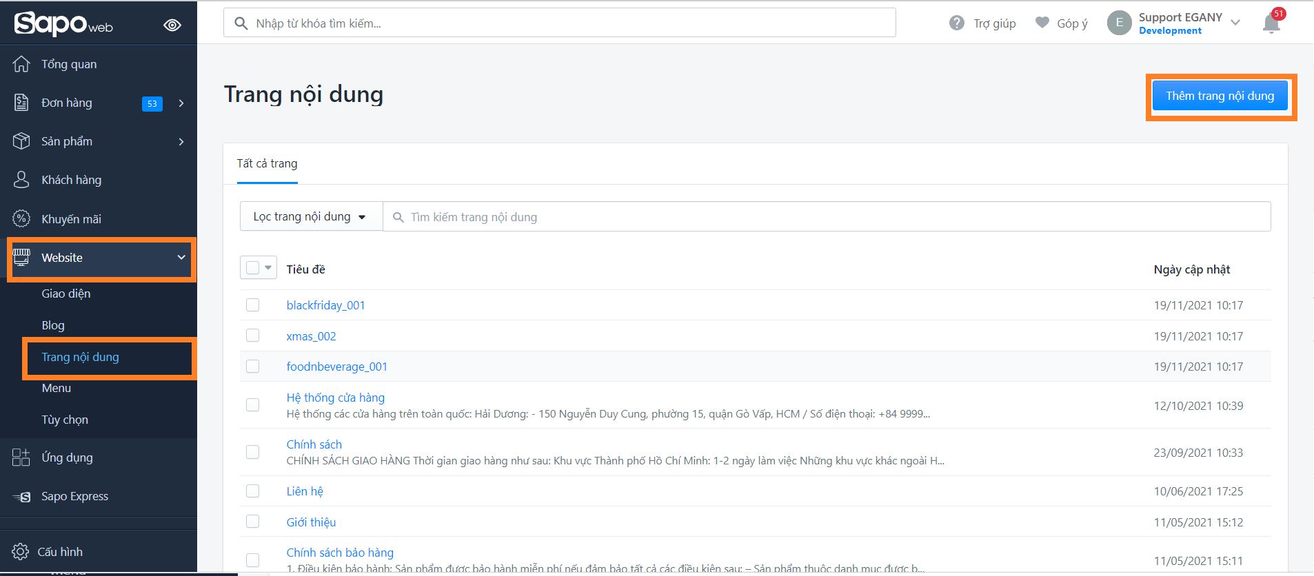Open the Lọc trang nội dung filter dropdown
Screen dimensions: 1314x576
click(x=311, y=216)
